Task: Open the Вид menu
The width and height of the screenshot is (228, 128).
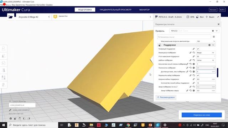Action: tap(14, 5)
